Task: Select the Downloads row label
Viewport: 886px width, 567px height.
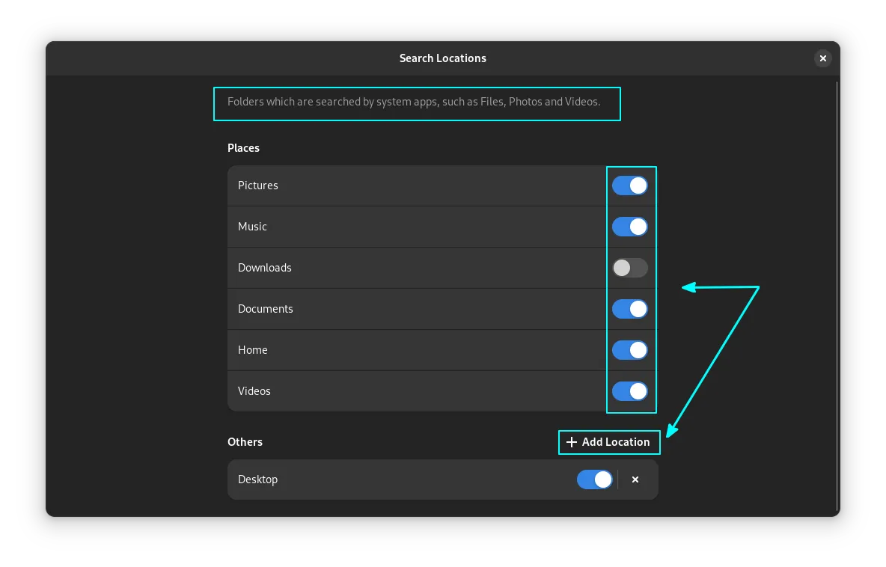Action: 265,268
